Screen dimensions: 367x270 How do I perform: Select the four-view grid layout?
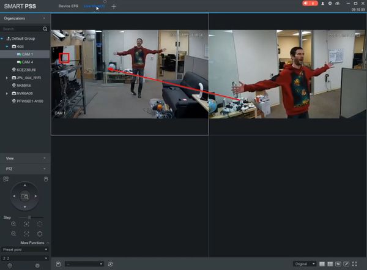[x=322, y=263]
